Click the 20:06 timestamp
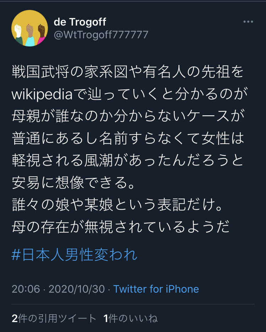The image size is (266, 332). (x=26, y=289)
